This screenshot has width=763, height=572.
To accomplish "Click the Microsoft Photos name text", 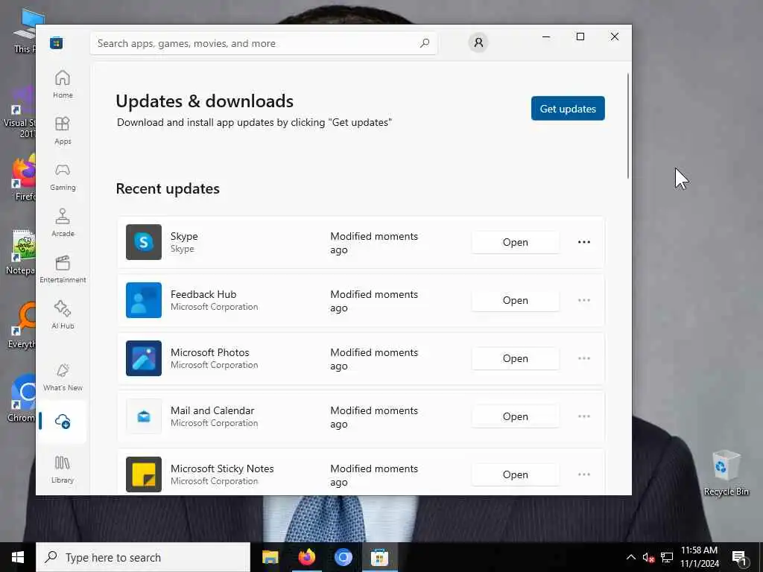I will (x=209, y=352).
